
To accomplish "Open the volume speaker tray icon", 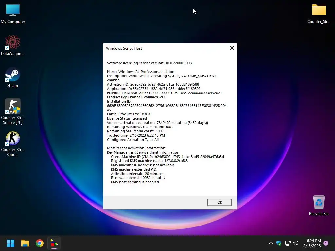I will (x=296, y=243).
